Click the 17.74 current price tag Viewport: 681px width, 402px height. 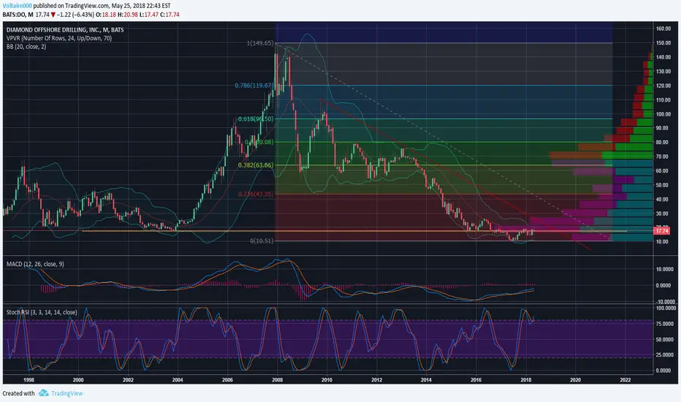[x=662, y=232]
